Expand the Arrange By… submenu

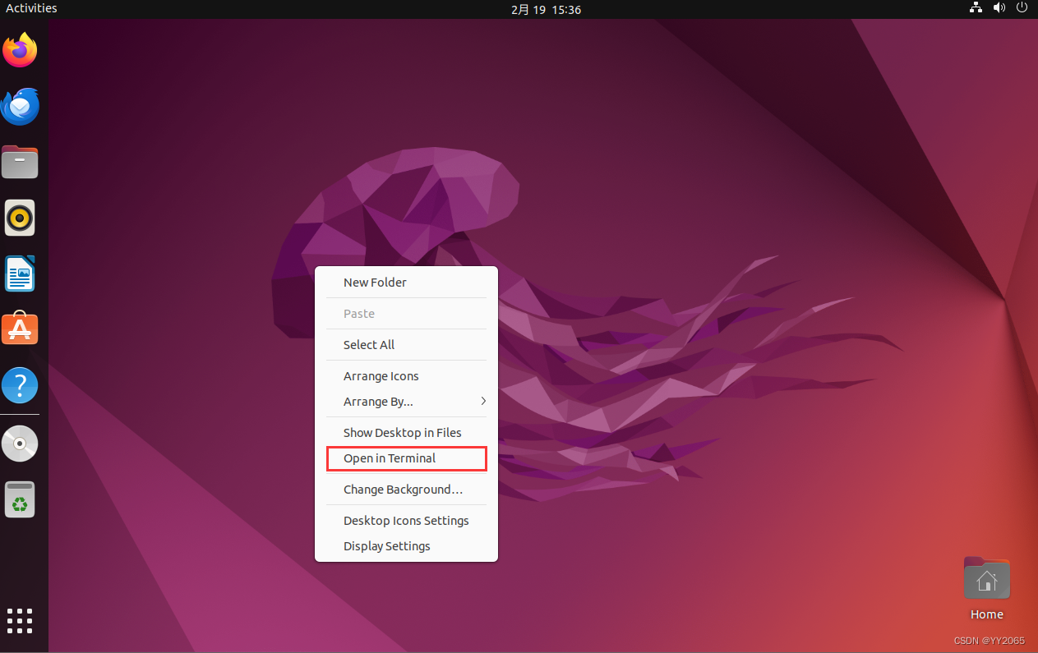(407, 402)
